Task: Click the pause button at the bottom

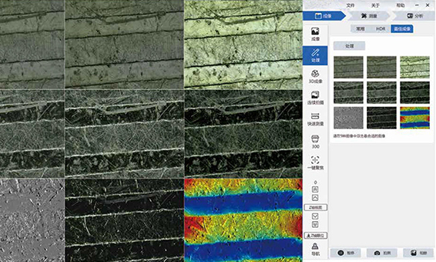Action: (x=345, y=253)
